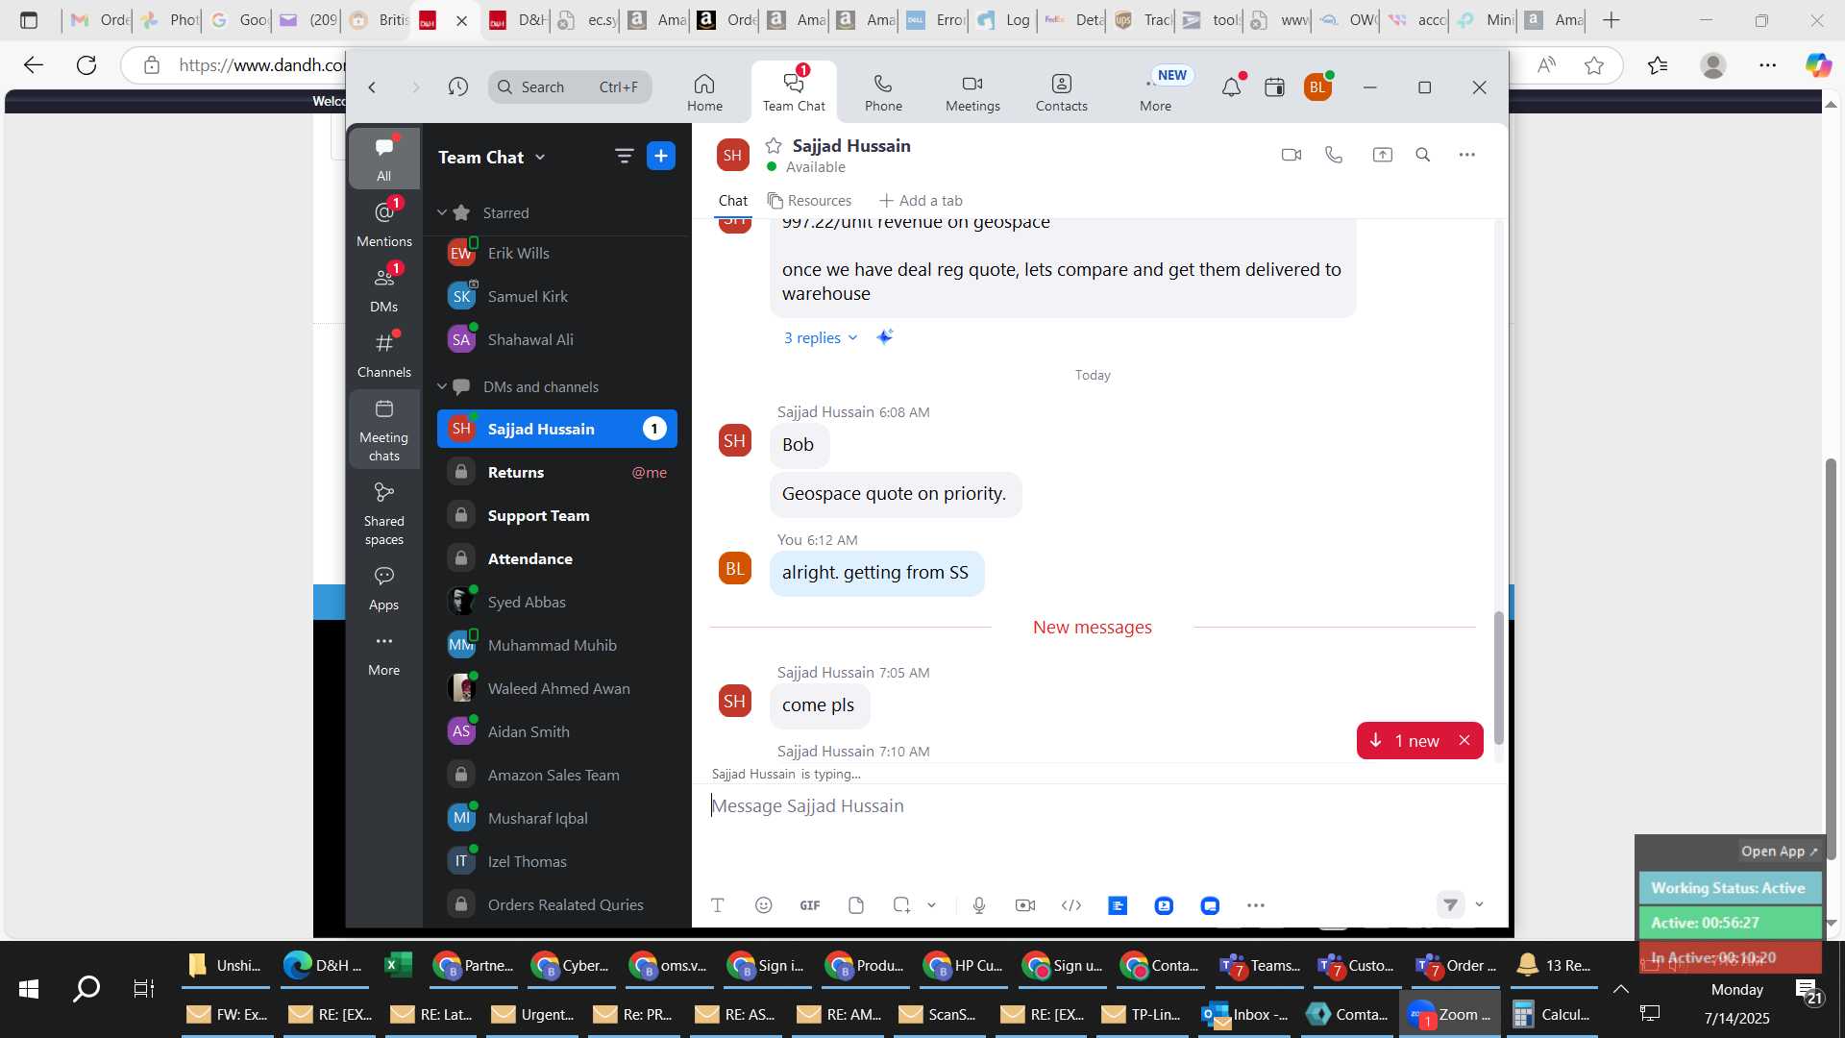Switch to the Home tab
The width and height of the screenshot is (1845, 1038).
click(x=704, y=93)
